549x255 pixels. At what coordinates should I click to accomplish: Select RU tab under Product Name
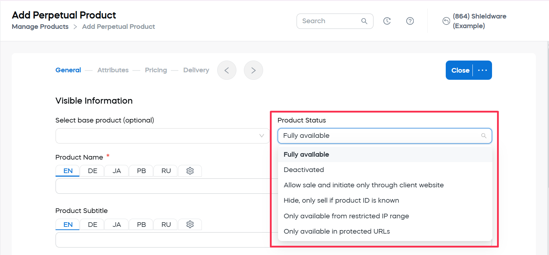pyautogui.click(x=166, y=171)
